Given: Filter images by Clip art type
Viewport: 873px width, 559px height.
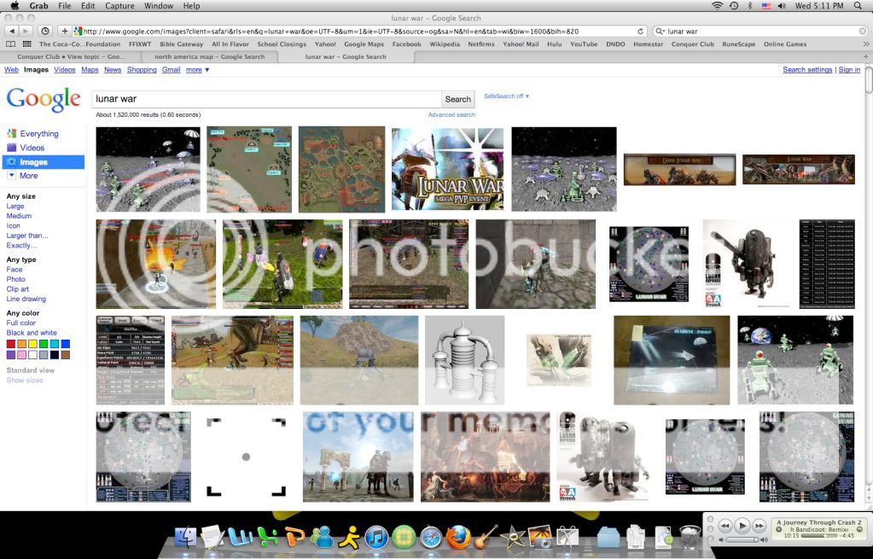Looking at the screenshot, I should tap(17, 289).
